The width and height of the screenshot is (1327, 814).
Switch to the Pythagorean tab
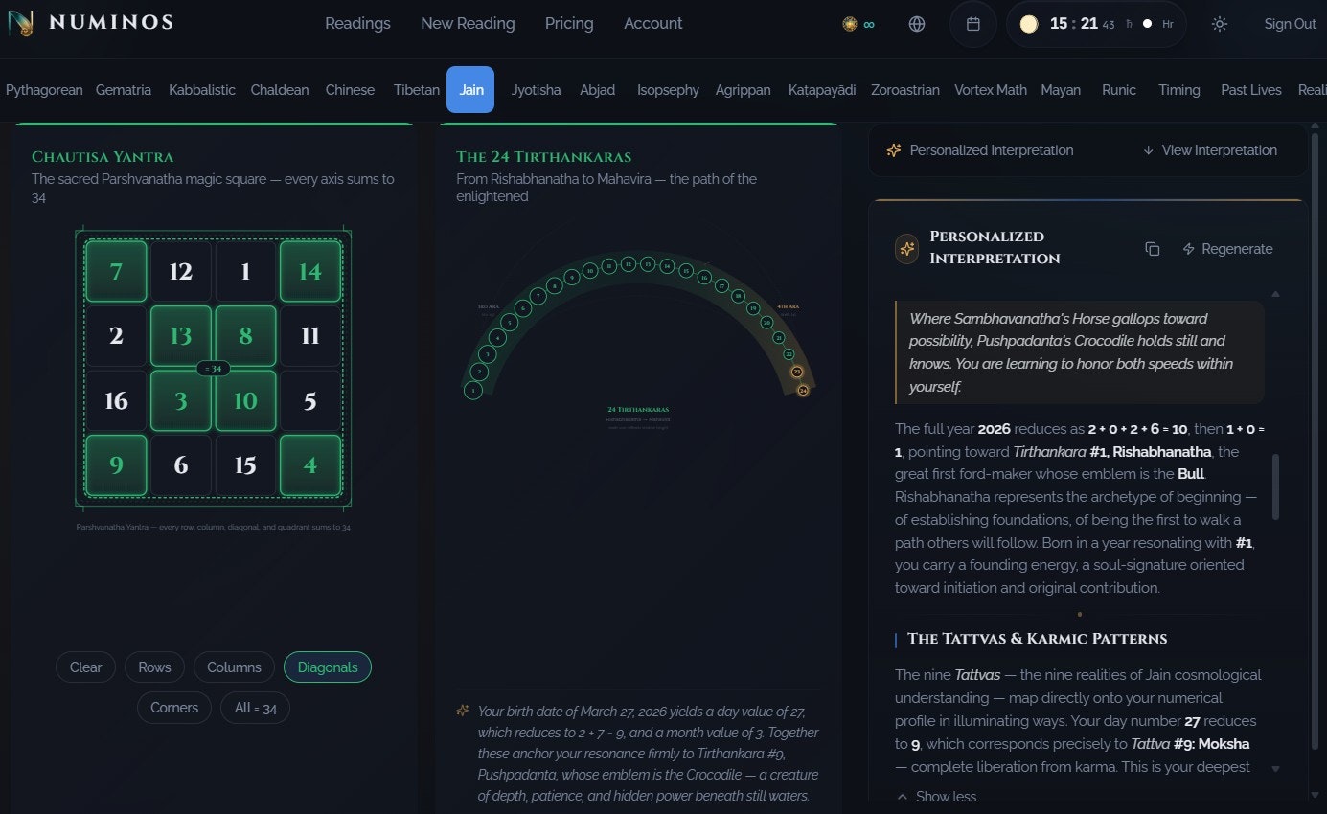pyautogui.click(x=44, y=90)
